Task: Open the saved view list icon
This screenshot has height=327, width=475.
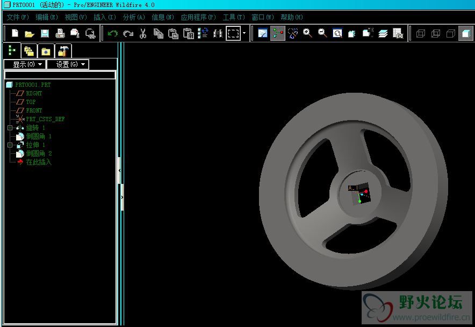Action: [368, 33]
